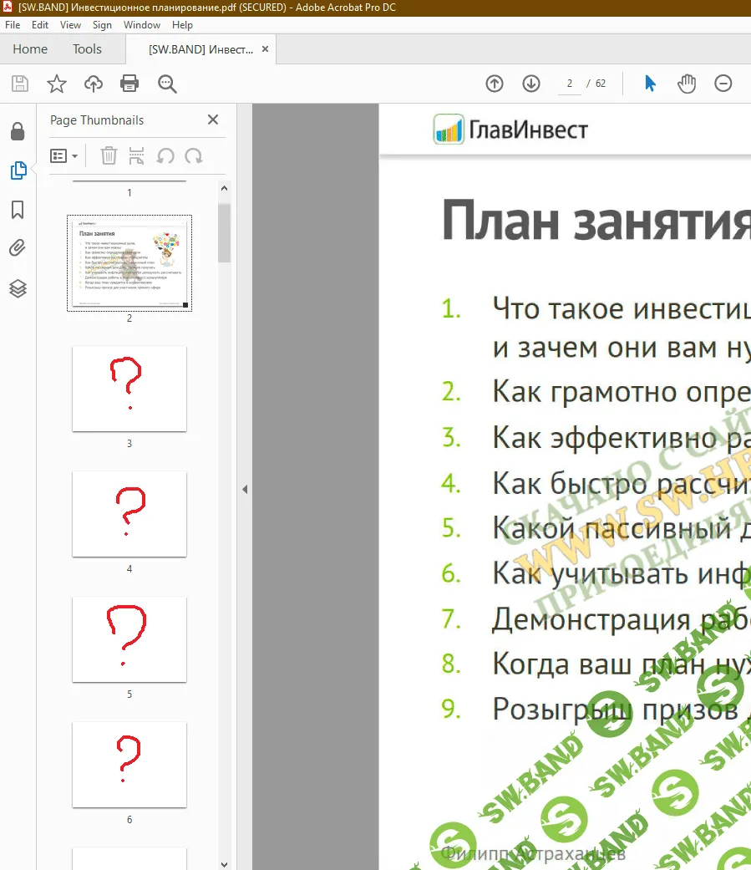Toggle the Bookmarks panel
Image resolution: width=751 pixels, height=870 pixels.
pos(18,210)
